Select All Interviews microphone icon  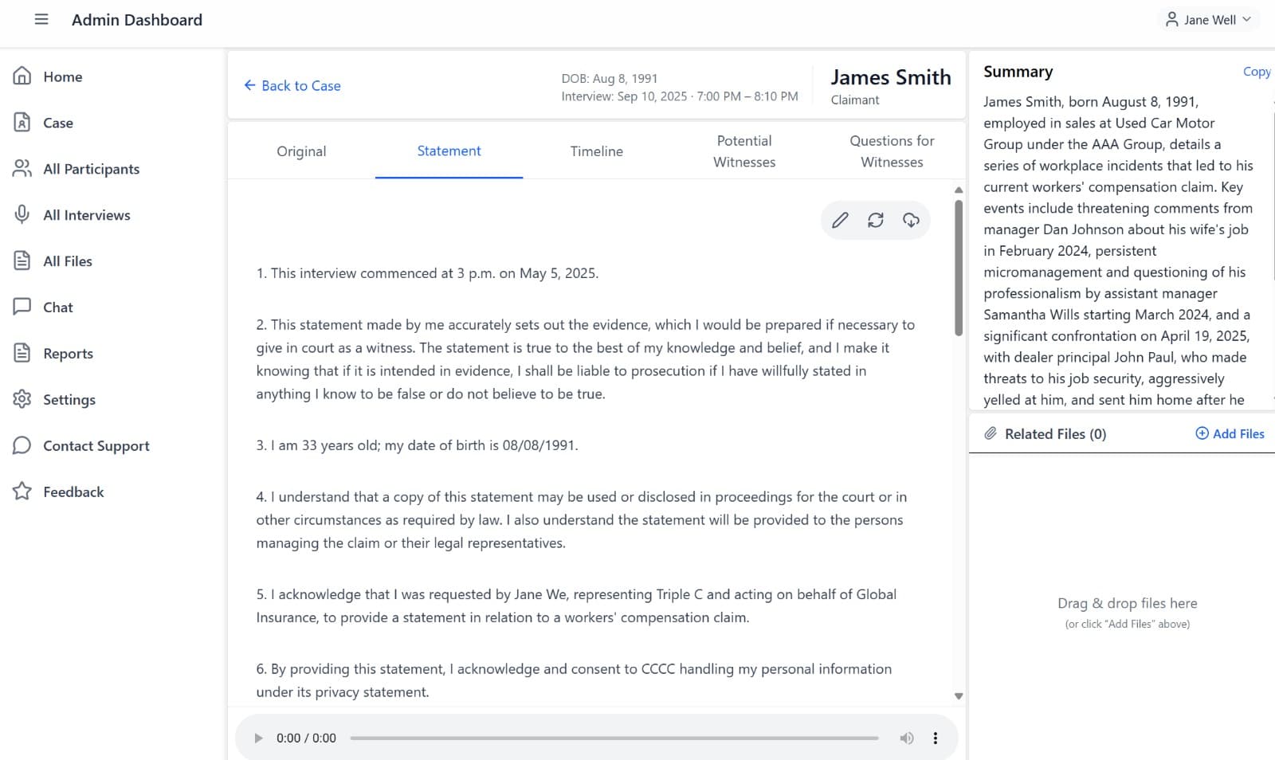(22, 214)
